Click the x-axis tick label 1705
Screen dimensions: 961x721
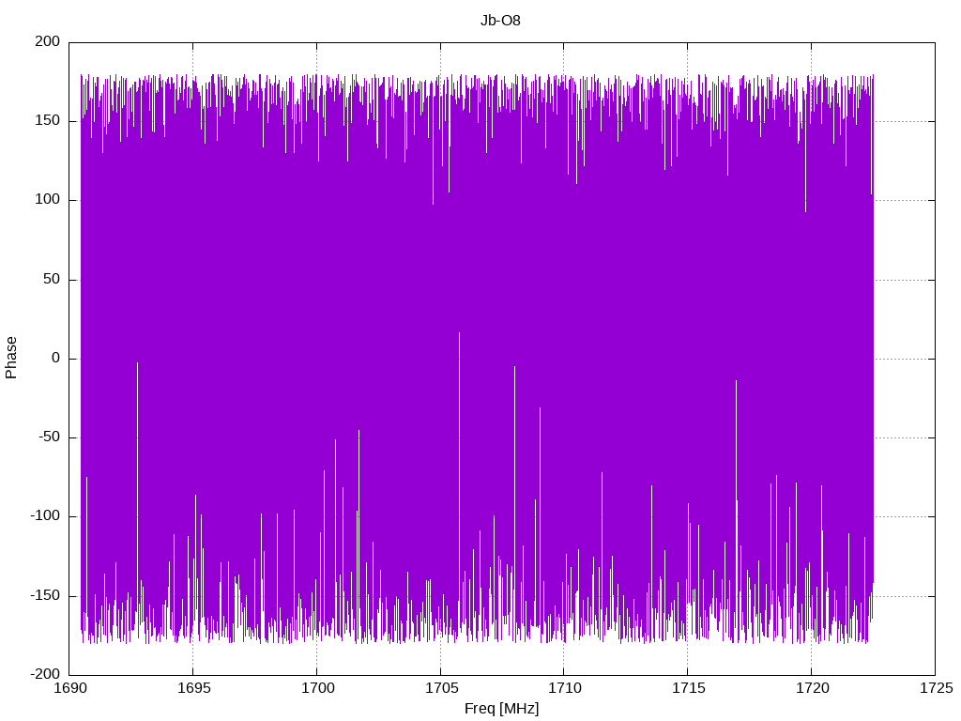(x=441, y=688)
